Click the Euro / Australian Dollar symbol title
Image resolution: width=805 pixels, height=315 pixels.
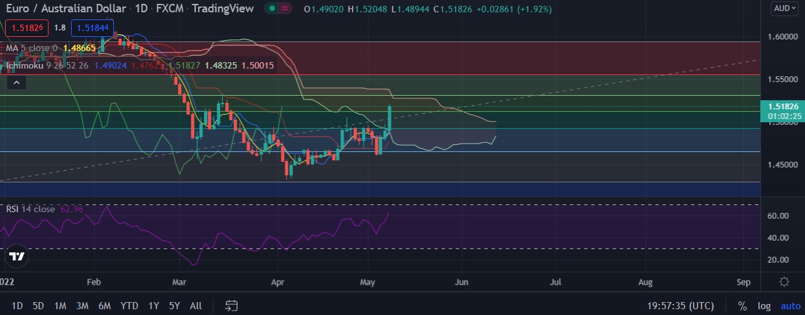[x=66, y=9]
